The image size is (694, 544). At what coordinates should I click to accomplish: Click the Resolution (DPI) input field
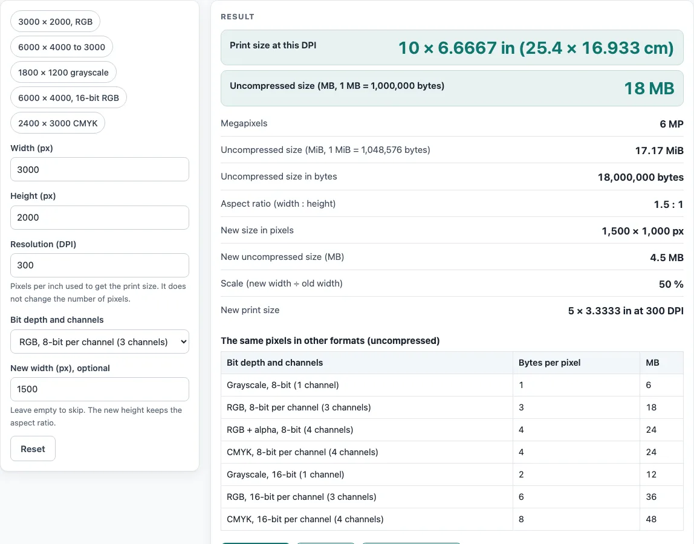100,265
